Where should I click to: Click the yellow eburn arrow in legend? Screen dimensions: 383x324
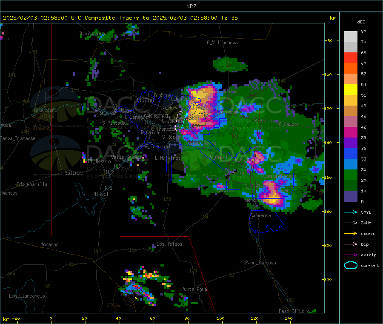[351, 234]
